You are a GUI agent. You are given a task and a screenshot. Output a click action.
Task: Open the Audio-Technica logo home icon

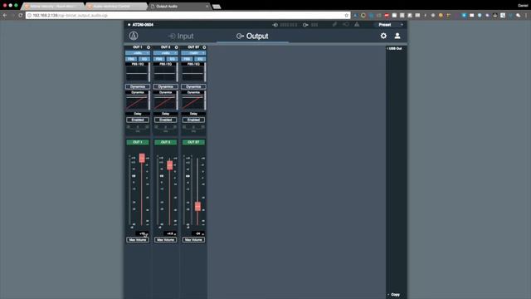click(x=134, y=36)
